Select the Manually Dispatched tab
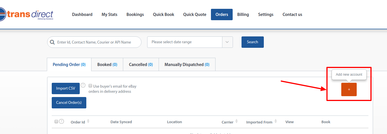The width and height of the screenshot is (387, 134). (x=187, y=65)
